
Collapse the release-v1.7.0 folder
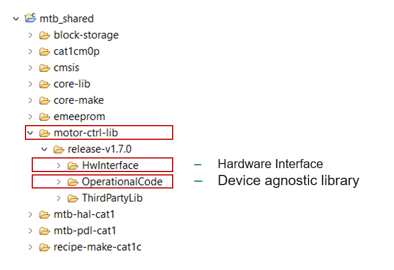[44, 149]
